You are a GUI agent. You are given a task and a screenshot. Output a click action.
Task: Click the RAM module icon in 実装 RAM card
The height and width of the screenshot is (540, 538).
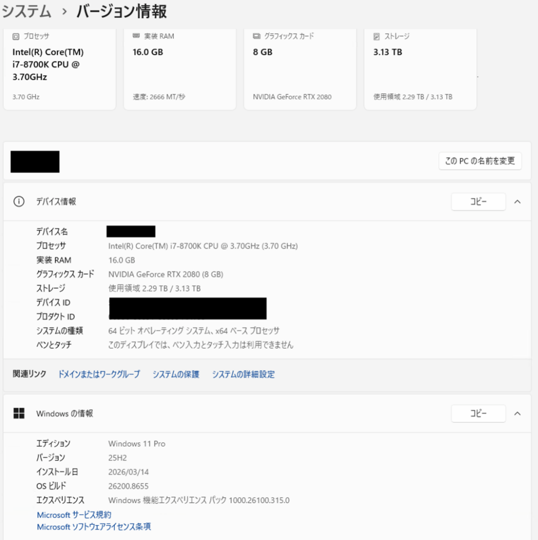[x=136, y=36]
